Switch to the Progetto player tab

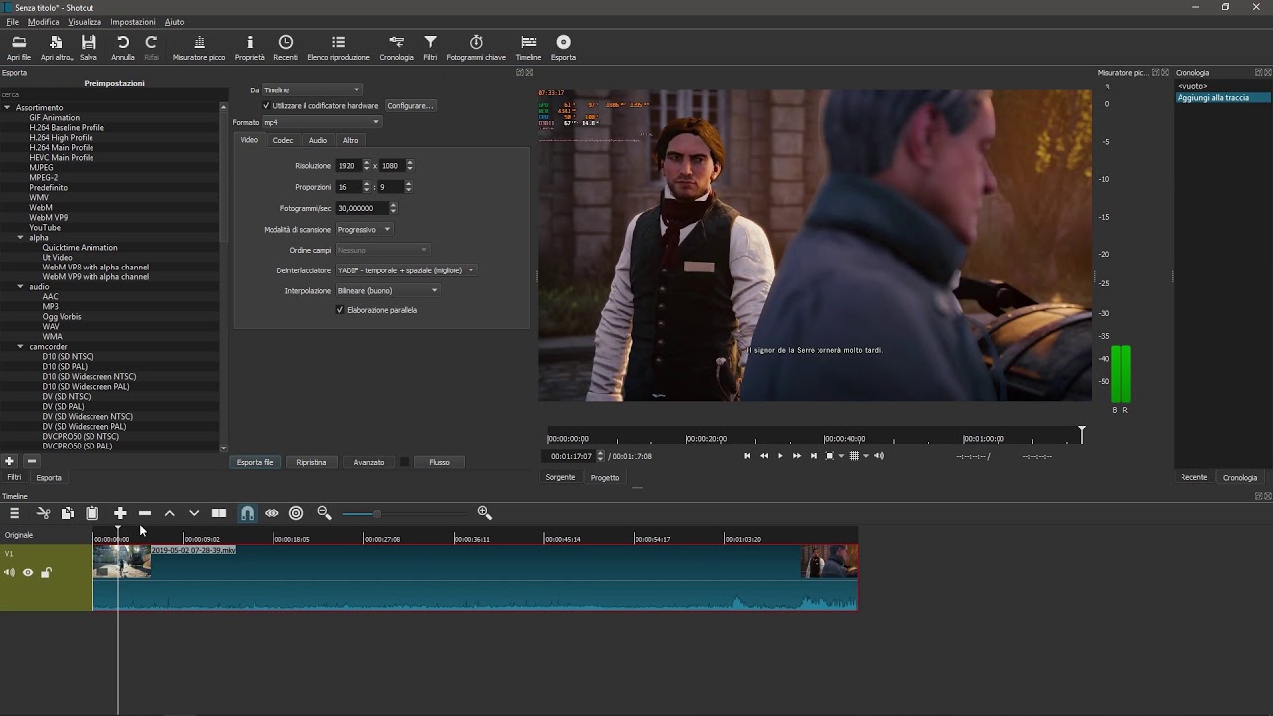tap(605, 478)
